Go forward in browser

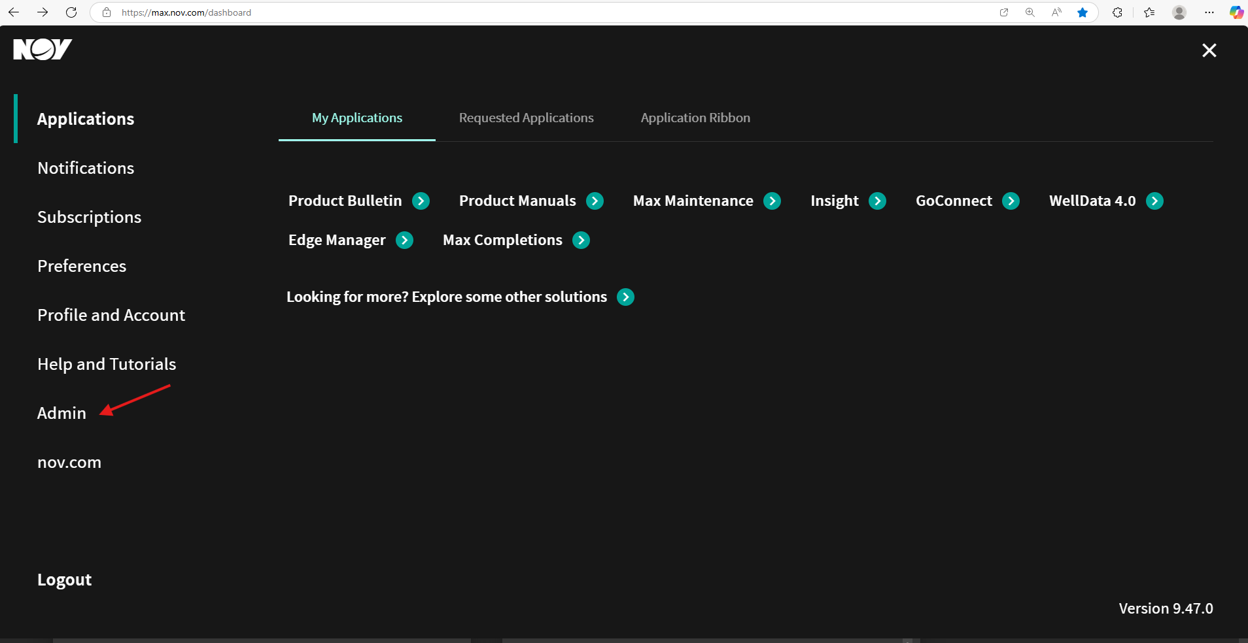click(43, 12)
